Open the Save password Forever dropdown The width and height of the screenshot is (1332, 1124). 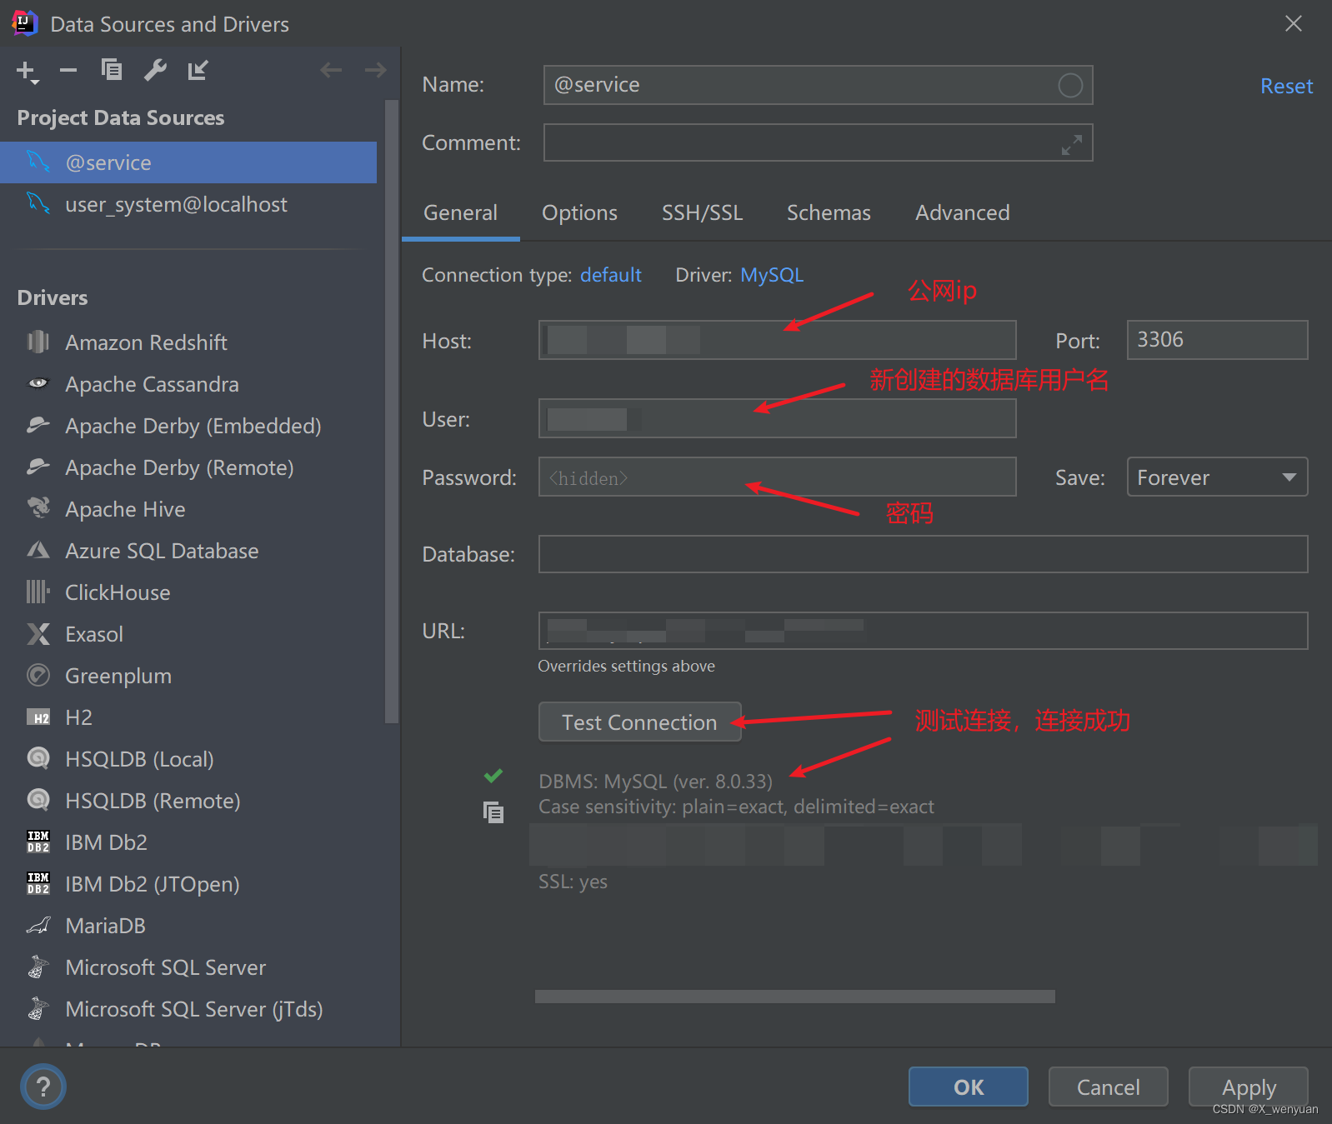click(x=1217, y=477)
